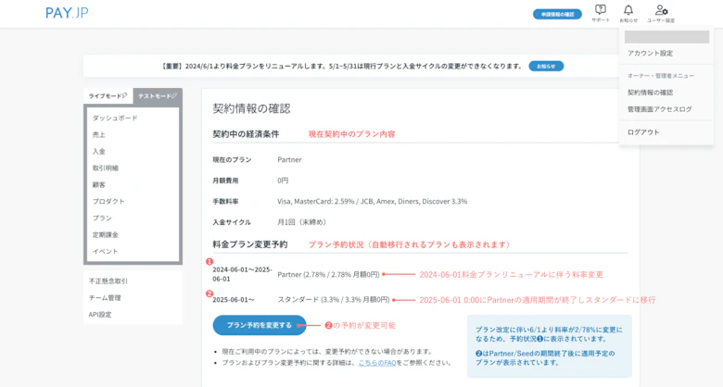The width and height of the screenshot is (723, 387).
Task: Click the 申請情報の確認 header button
Action: 557,14
